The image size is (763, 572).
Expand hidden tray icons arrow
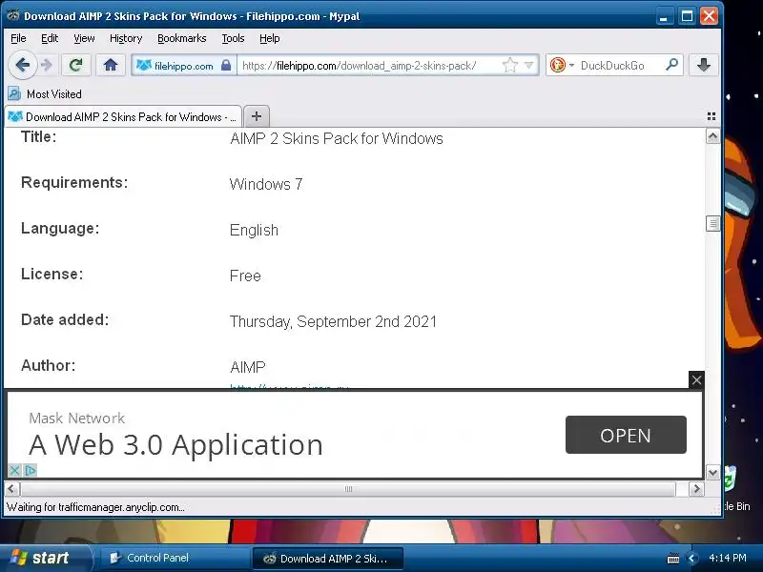pos(691,558)
